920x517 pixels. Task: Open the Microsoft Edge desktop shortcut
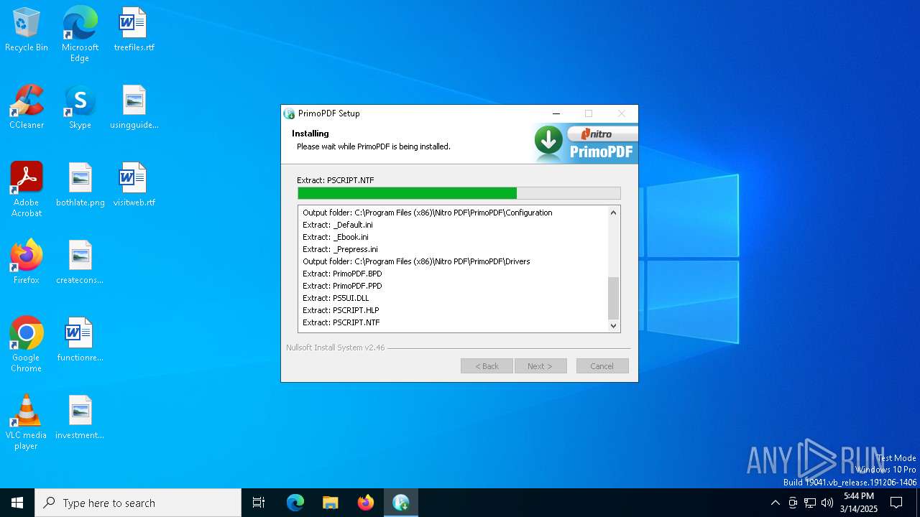click(x=80, y=34)
